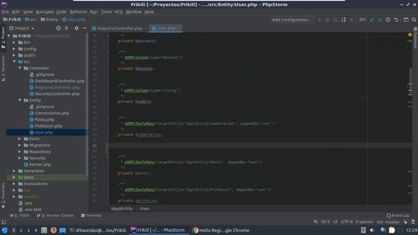Click Git update project blue check icon
The height and width of the screenshot is (235, 418).
(372, 20)
